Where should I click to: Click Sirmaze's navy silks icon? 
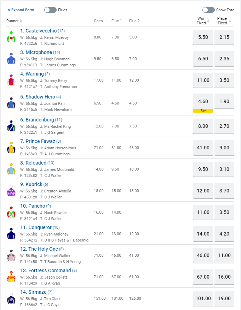point(11,298)
